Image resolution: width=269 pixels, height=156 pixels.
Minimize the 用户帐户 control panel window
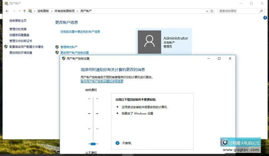pos(241,3)
